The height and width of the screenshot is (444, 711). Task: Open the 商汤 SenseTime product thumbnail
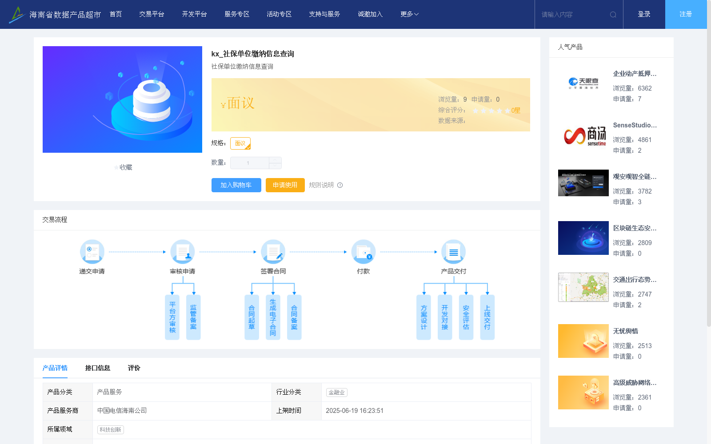pyautogui.click(x=583, y=135)
